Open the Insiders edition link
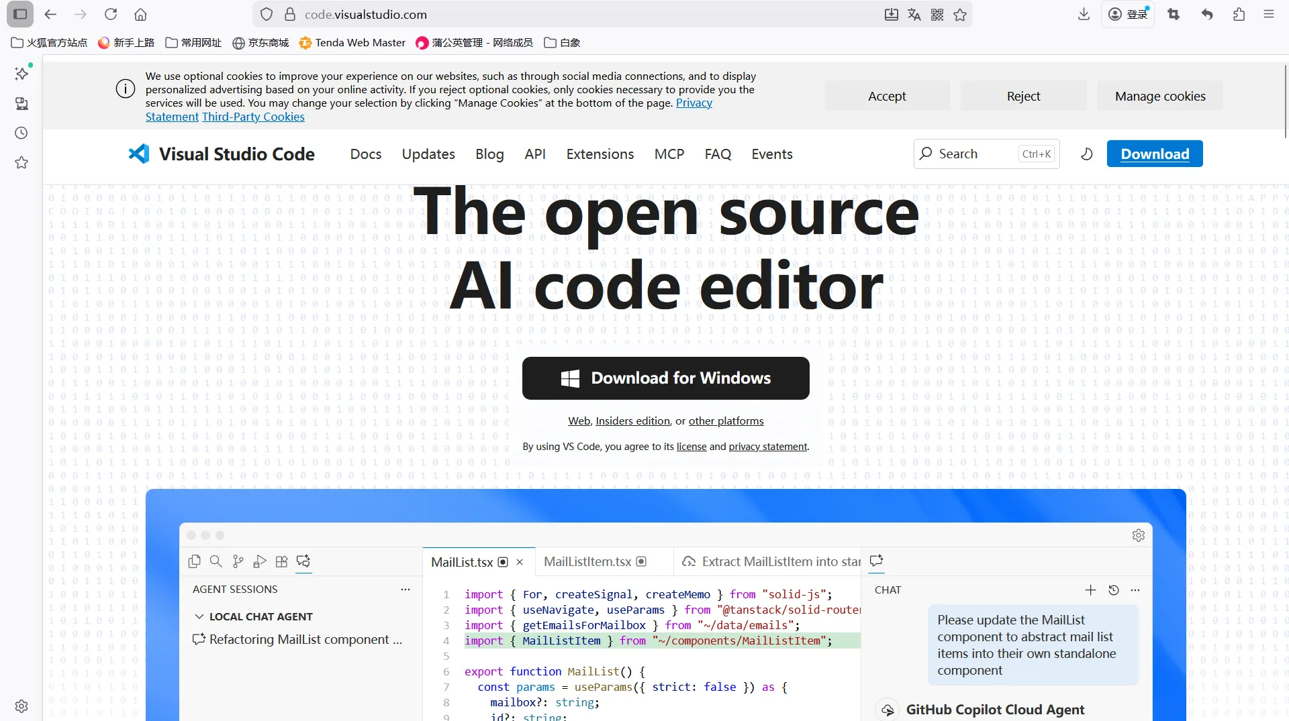The width and height of the screenshot is (1289, 721). (x=632, y=421)
